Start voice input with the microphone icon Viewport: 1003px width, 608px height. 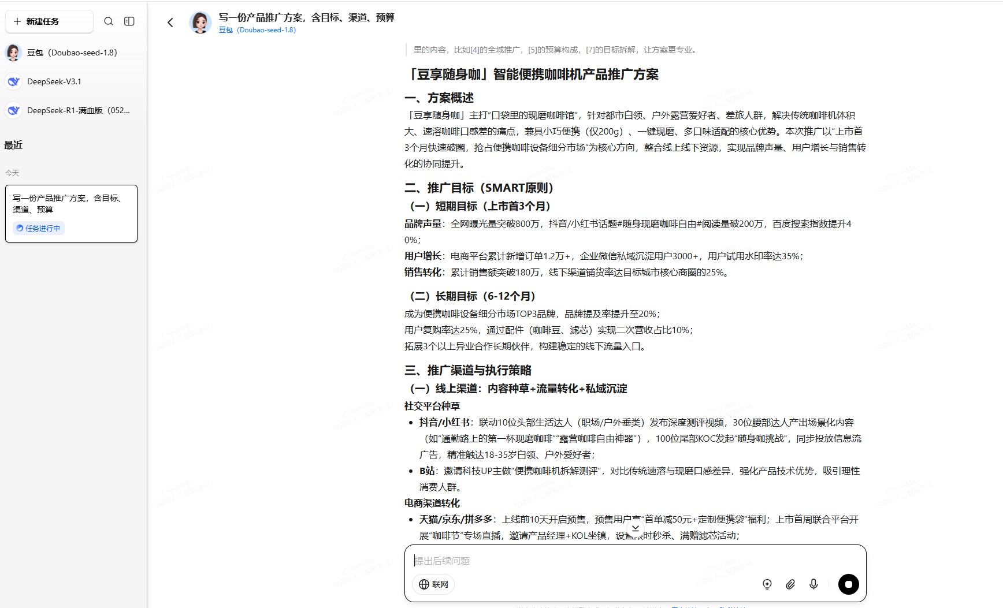[813, 584]
